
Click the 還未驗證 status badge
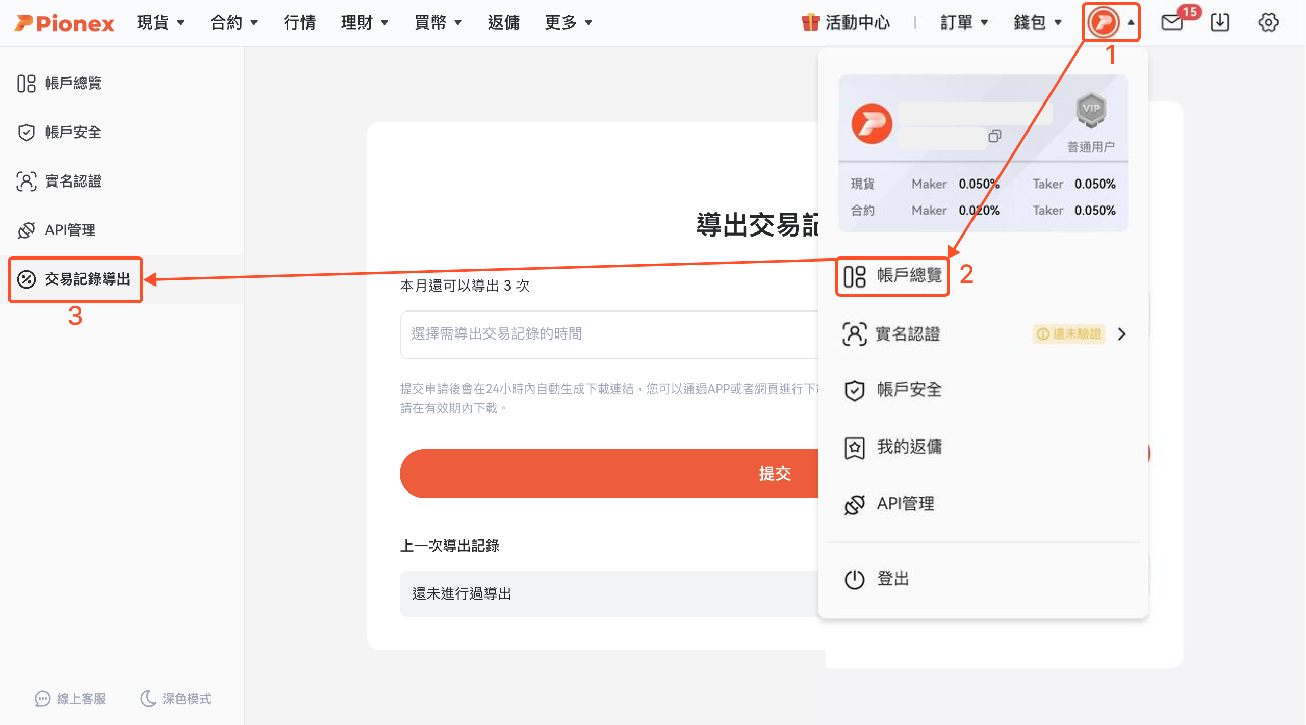click(x=1069, y=334)
